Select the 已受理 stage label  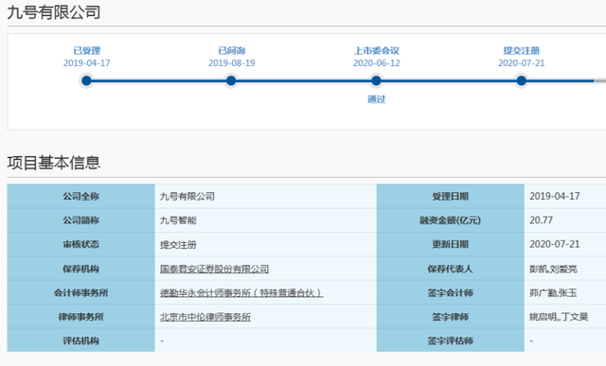click(86, 50)
